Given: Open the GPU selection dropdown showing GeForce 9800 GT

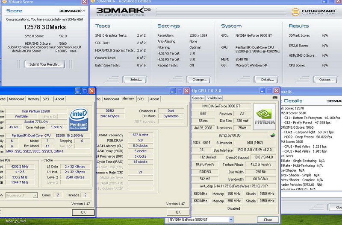Looking at the screenshot, I should 201,219.
